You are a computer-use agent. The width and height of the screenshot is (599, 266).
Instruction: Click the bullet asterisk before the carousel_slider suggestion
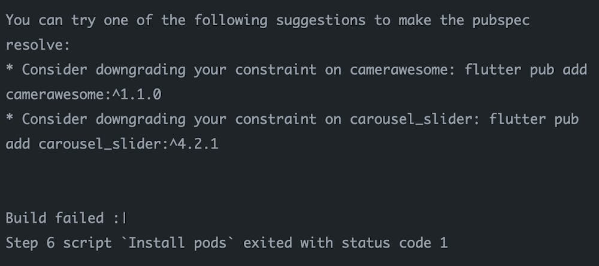[x=10, y=119]
